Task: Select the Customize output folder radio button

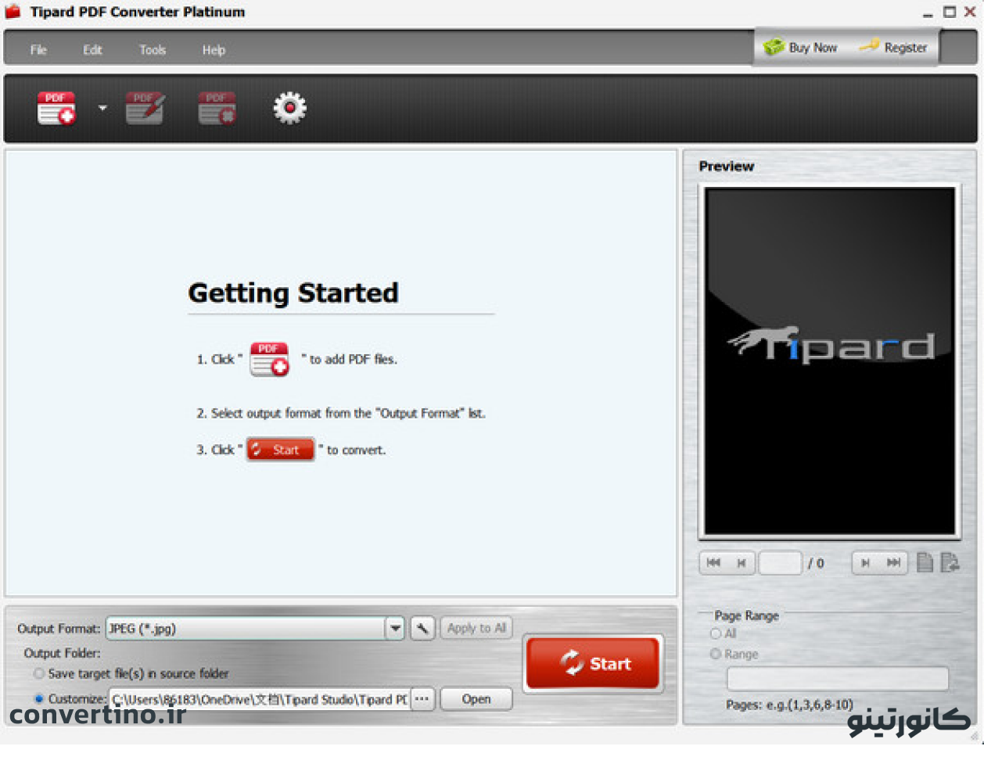Action: (x=39, y=698)
